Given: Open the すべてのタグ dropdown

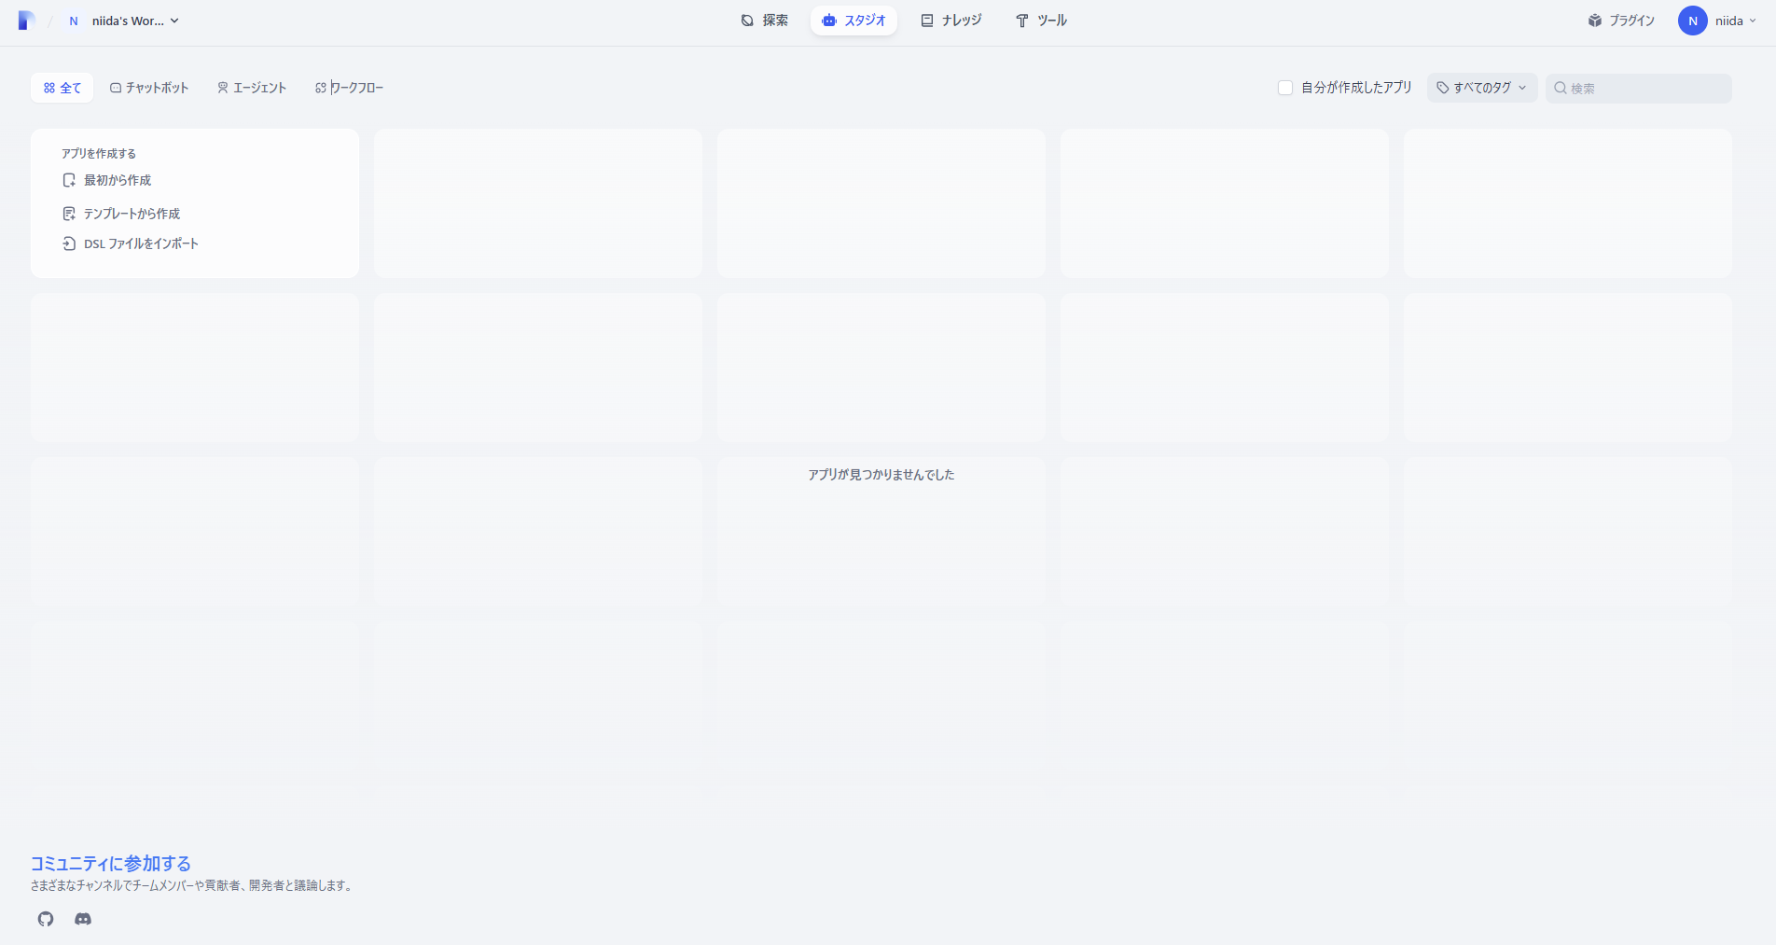Looking at the screenshot, I should [x=1481, y=87].
